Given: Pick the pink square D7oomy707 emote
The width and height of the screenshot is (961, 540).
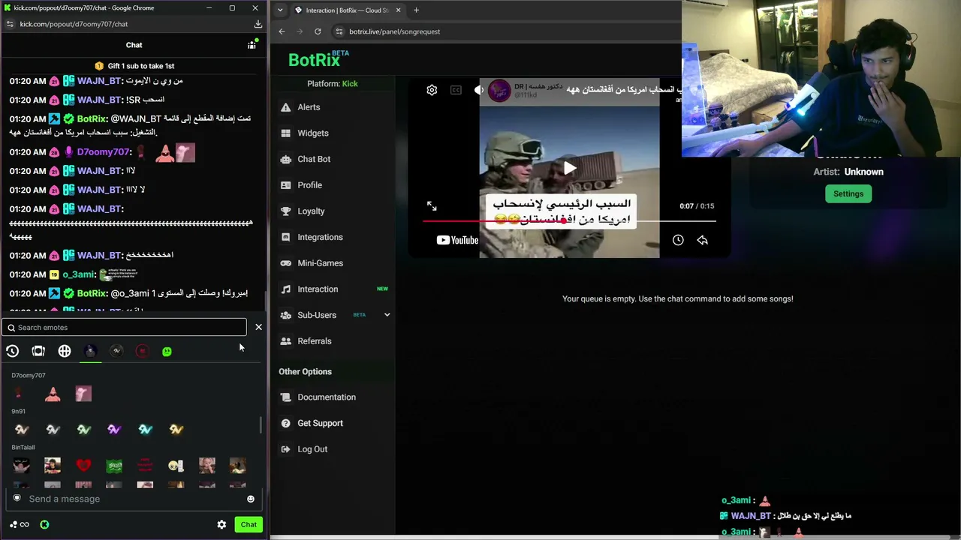Looking at the screenshot, I should tap(83, 394).
